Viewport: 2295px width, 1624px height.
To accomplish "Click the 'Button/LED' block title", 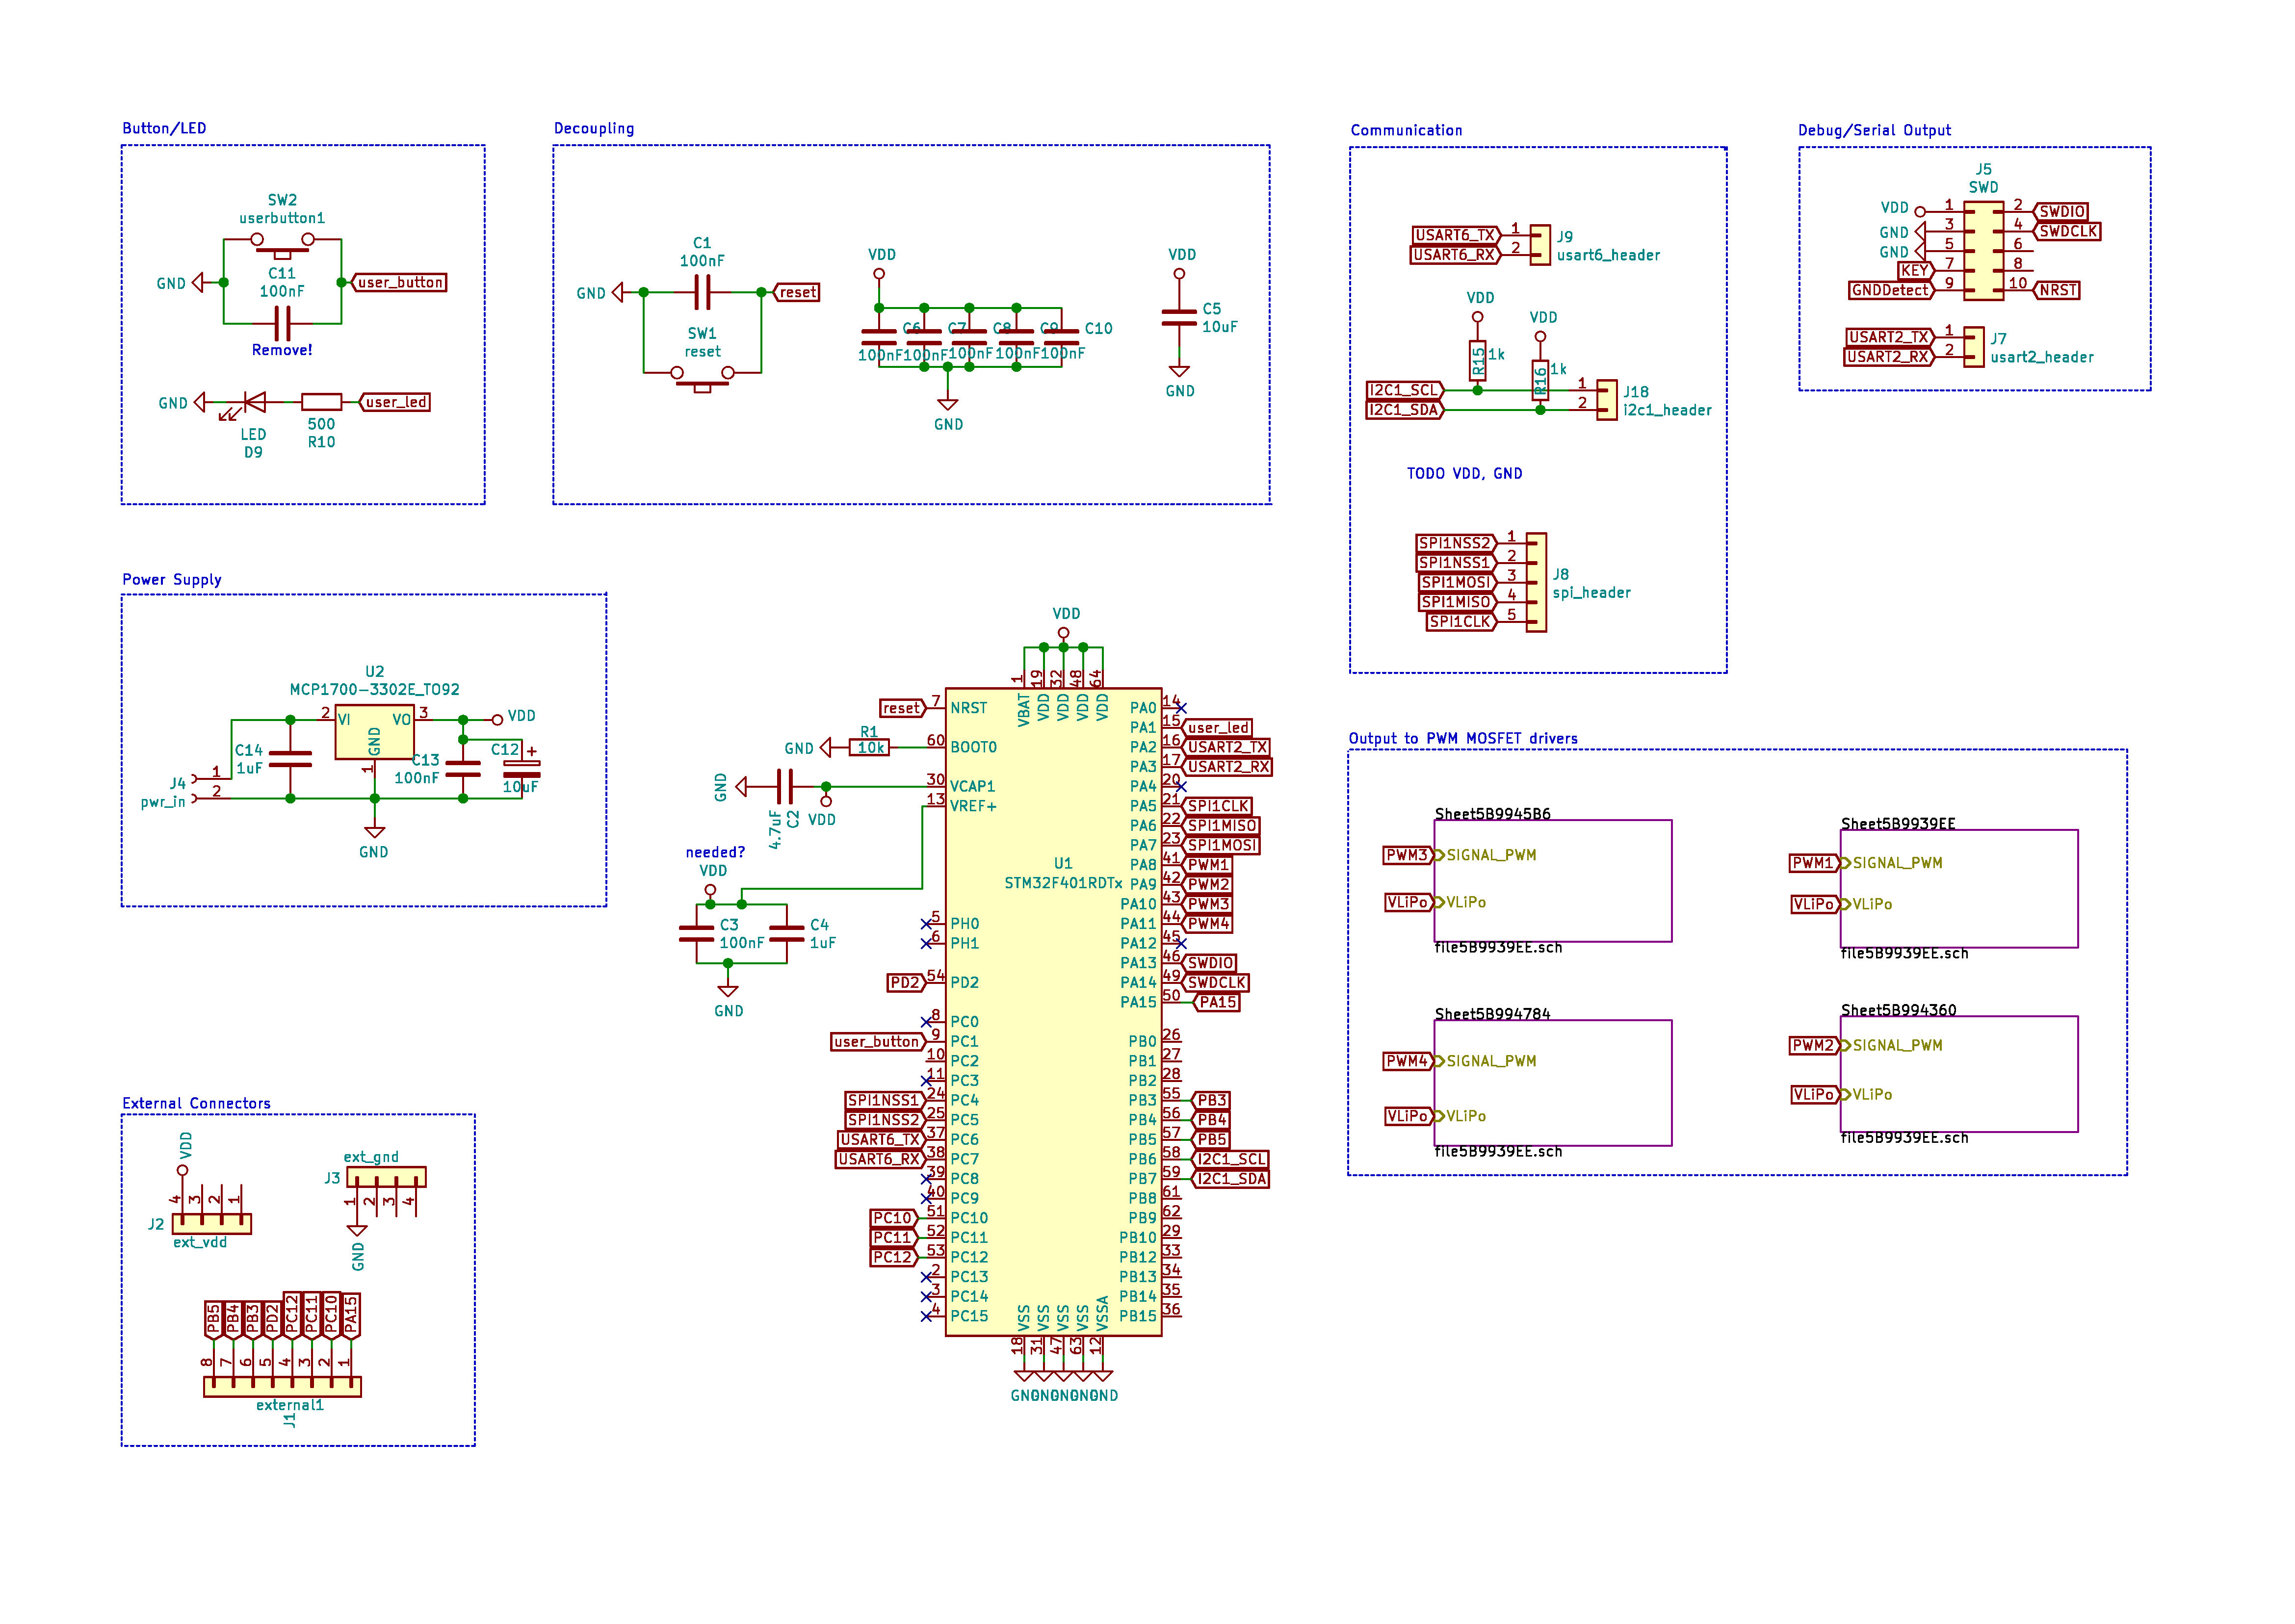I will tap(164, 128).
